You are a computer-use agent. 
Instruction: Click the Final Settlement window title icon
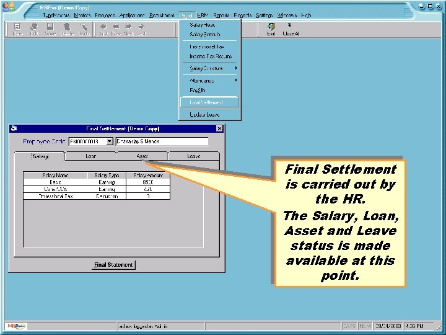[x=14, y=129]
